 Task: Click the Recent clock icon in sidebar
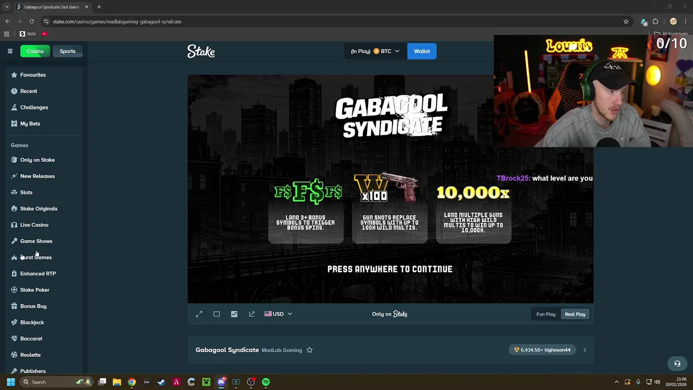click(14, 91)
